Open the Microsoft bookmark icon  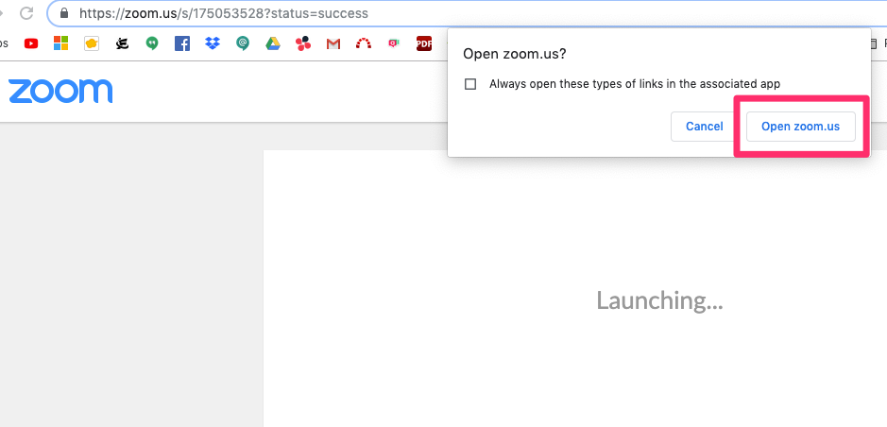61,43
